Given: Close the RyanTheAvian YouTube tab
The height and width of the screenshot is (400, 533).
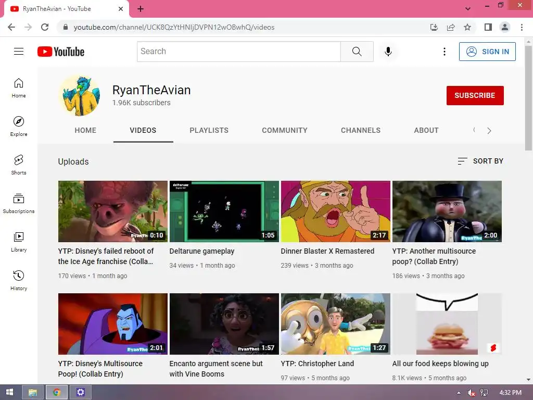Looking at the screenshot, I should point(121,9).
